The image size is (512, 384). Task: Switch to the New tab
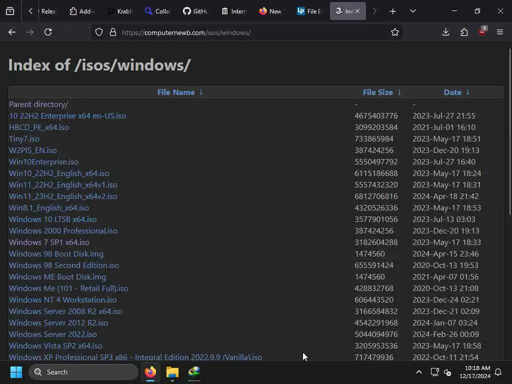[x=271, y=11]
